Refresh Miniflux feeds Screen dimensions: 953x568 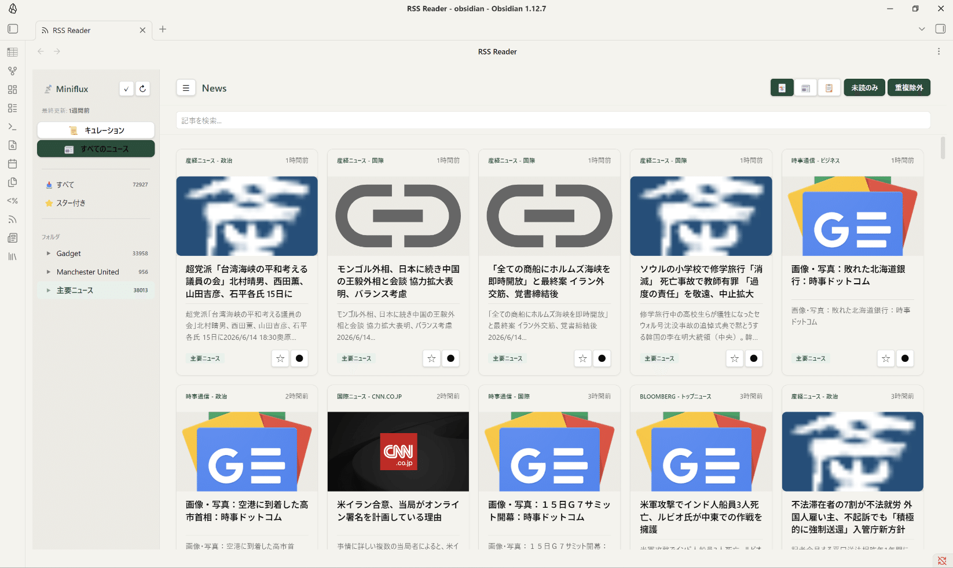(142, 89)
